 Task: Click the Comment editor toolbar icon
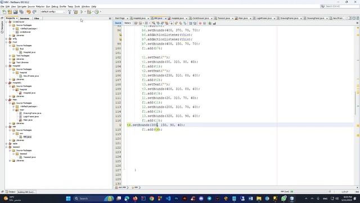point(210,23)
